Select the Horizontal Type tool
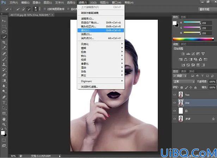217x158 pixels. [x=4, y=103]
